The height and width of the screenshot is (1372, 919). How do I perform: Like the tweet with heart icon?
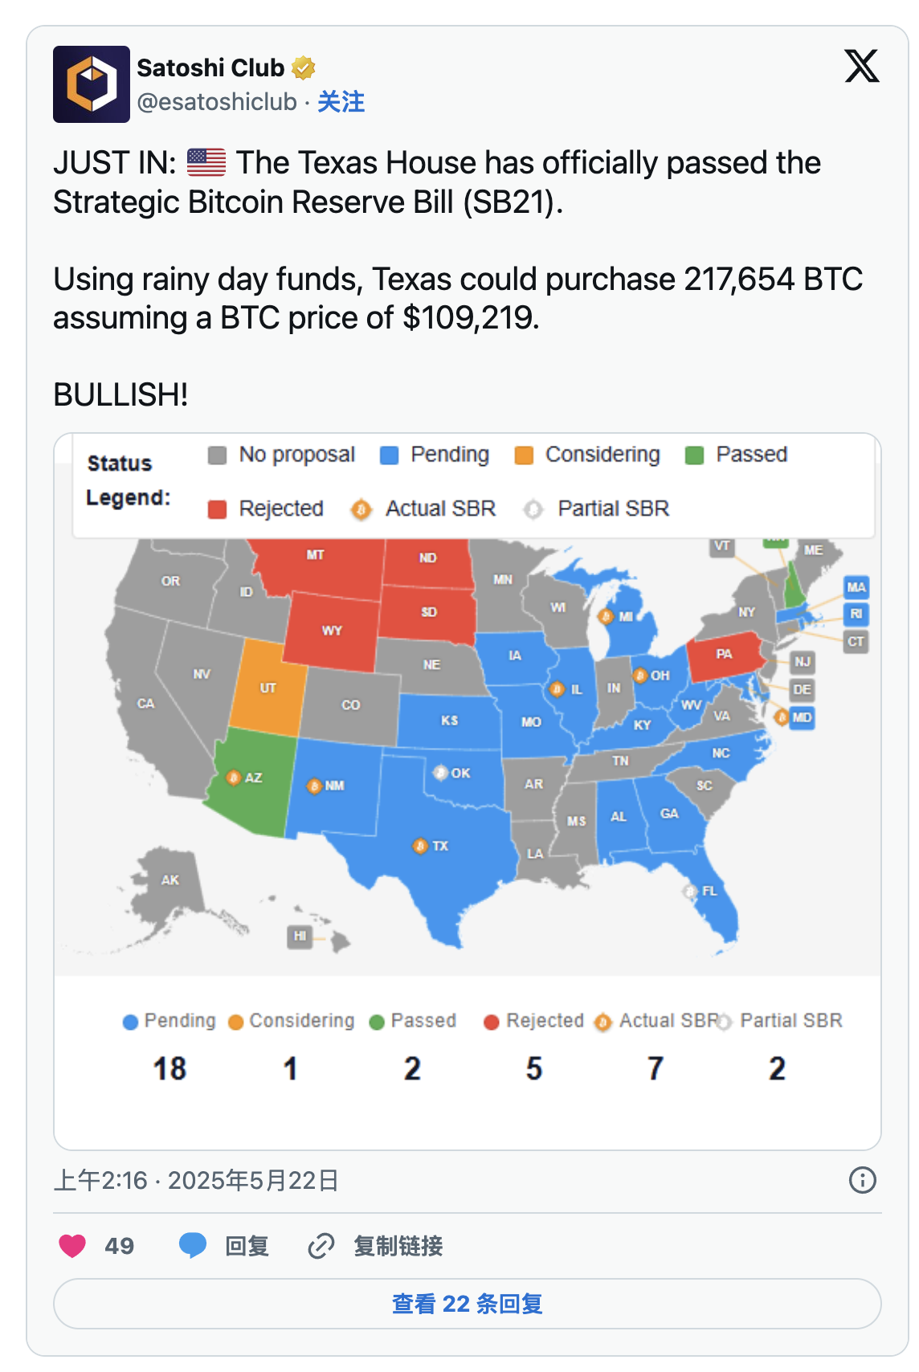point(72,1246)
